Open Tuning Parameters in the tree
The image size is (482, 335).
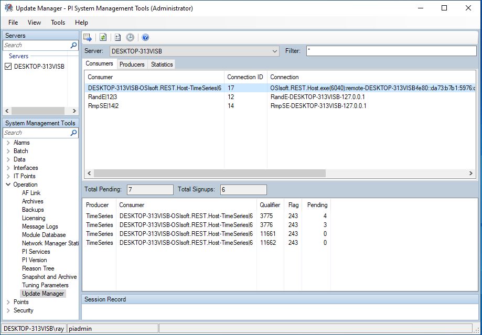[x=45, y=285]
